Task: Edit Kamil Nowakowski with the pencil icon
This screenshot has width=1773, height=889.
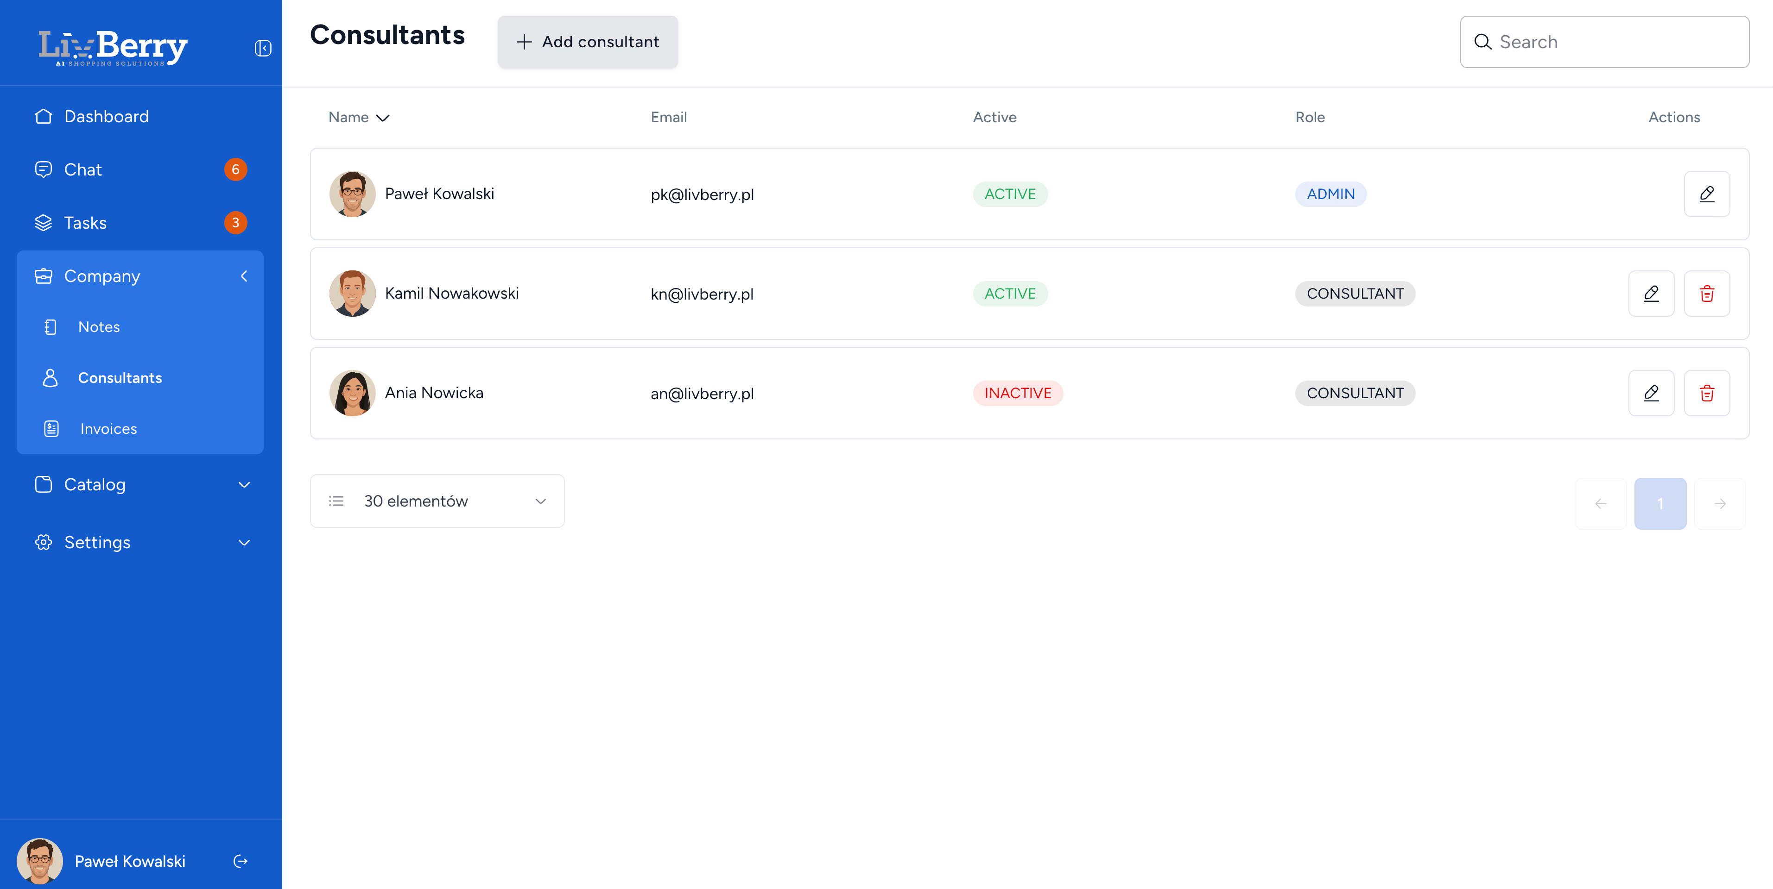Action: (1651, 294)
